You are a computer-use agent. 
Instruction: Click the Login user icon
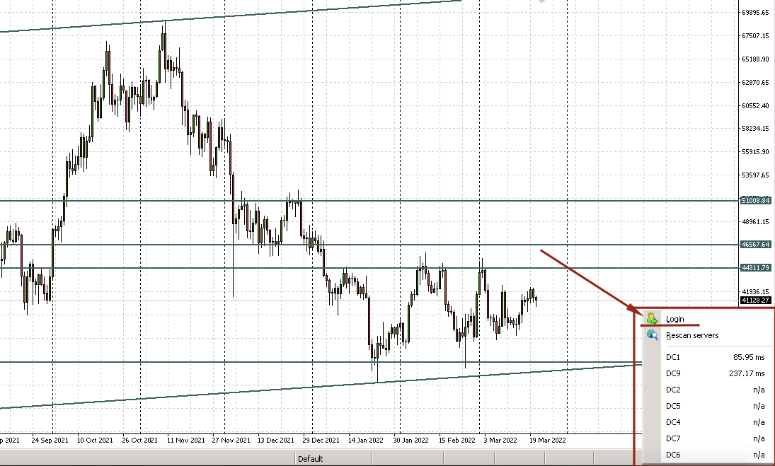coord(653,318)
